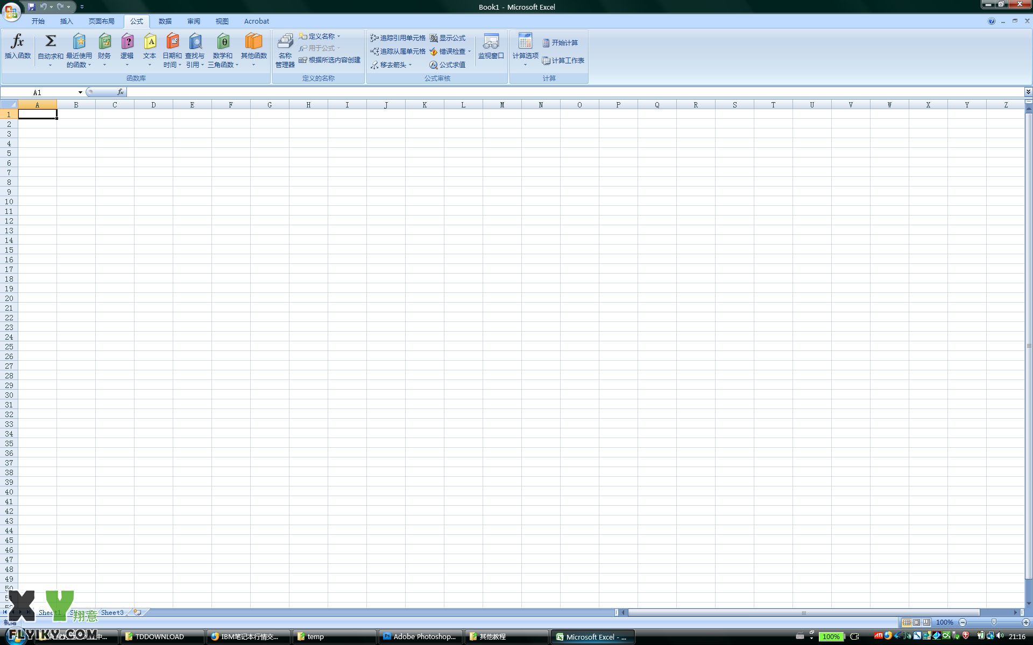The image size is (1033, 645).
Task: Click the Trace Precedents (追踪引用单元格) icon
Action: (374, 38)
